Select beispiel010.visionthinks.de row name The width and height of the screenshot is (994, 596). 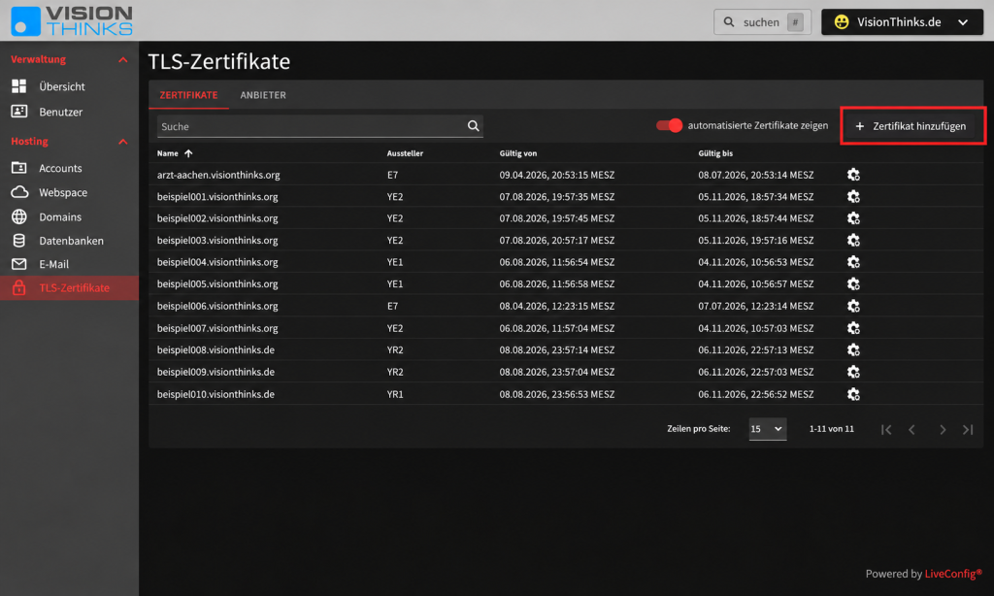click(215, 394)
